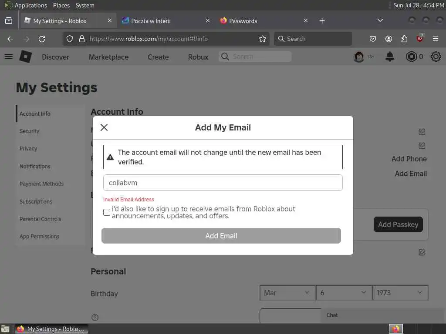This screenshot has width=446, height=334.
Task: Open the Robux page
Action: point(198,57)
